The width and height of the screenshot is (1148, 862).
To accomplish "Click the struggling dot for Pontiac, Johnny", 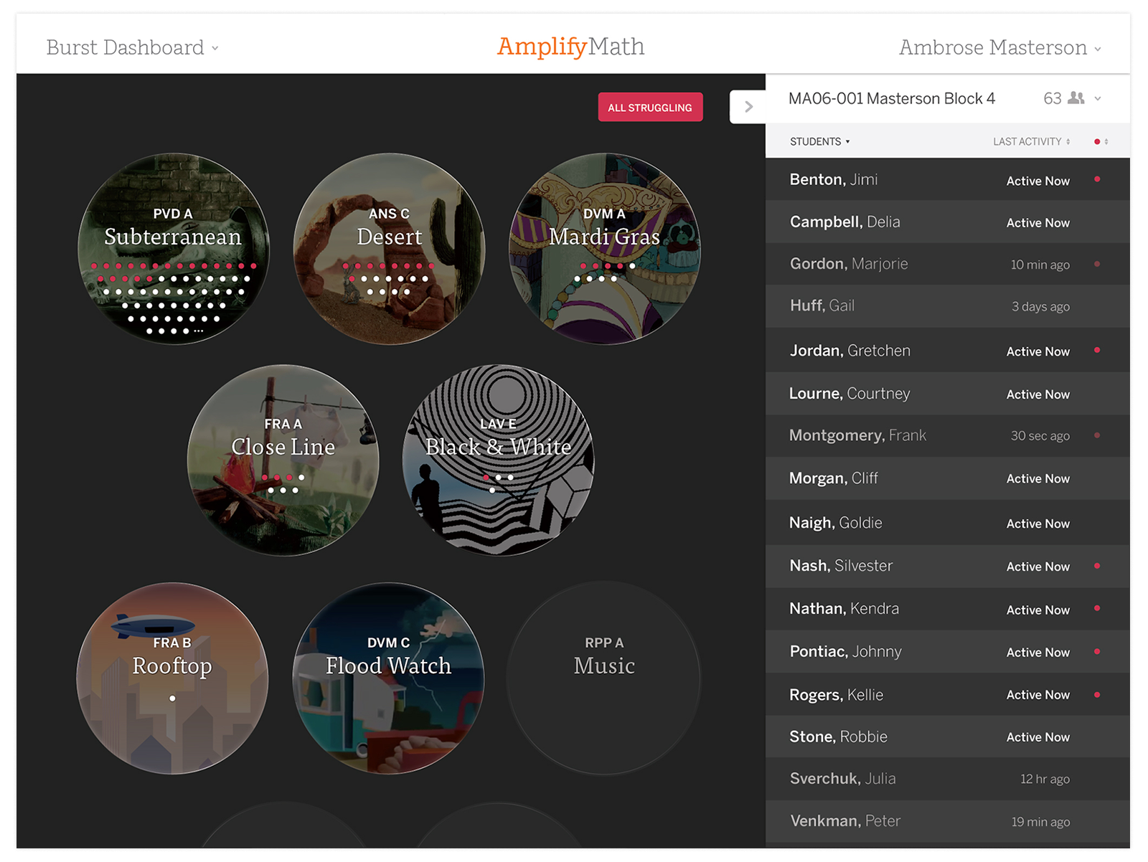I will pos(1097,651).
